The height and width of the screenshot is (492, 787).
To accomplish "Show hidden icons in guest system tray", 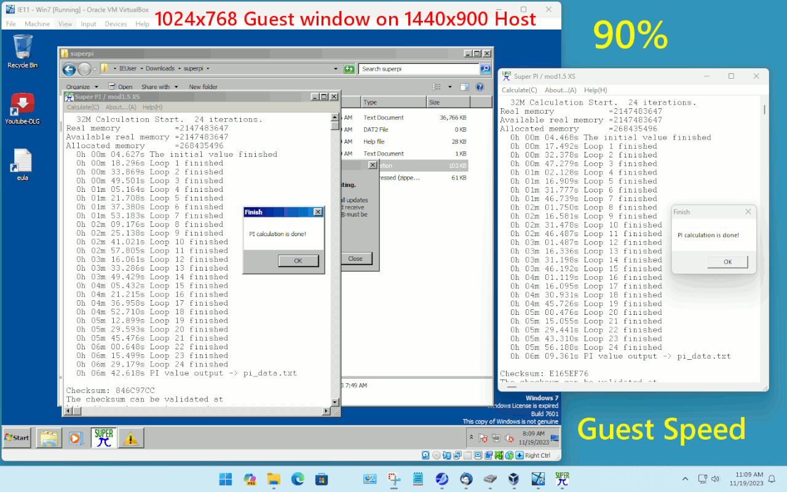I will tap(472, 438).
